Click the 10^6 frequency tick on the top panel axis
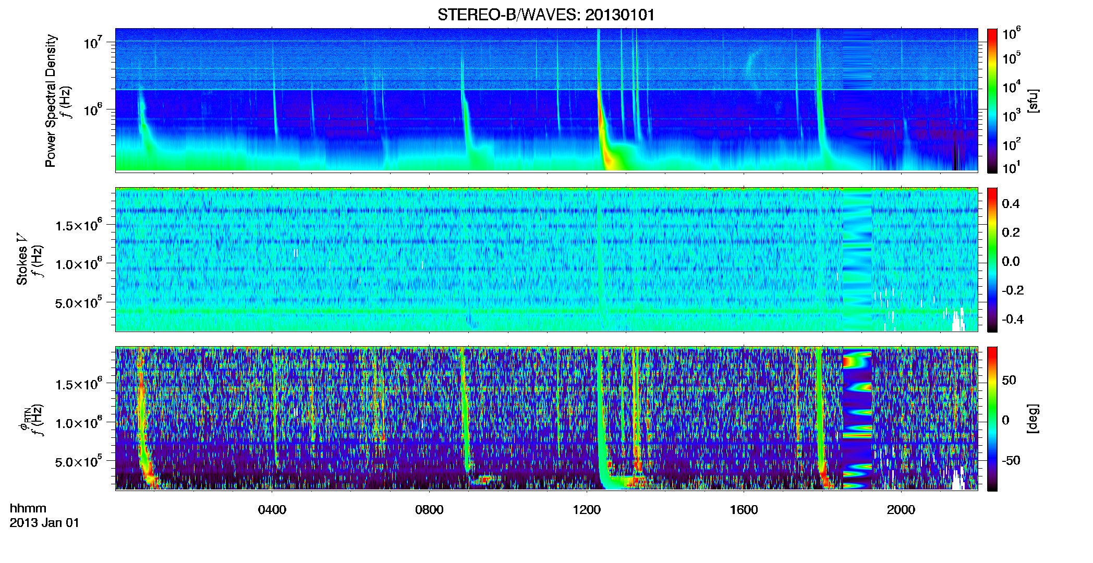Screen dimensions: 1093x563 pos(92,110)
